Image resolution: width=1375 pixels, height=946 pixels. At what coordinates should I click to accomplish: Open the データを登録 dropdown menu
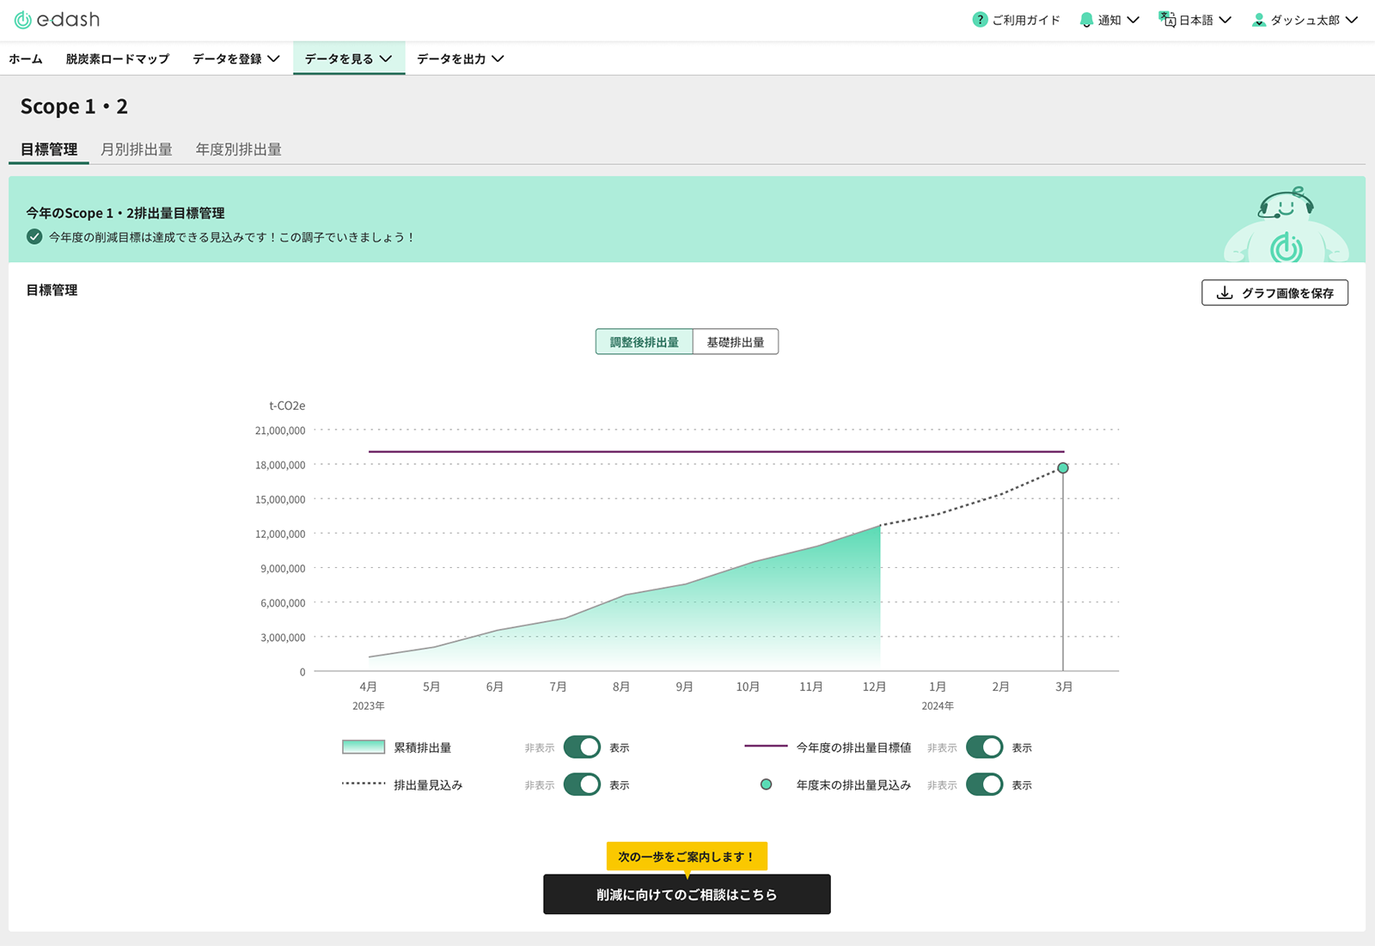(x=234, y=58)
